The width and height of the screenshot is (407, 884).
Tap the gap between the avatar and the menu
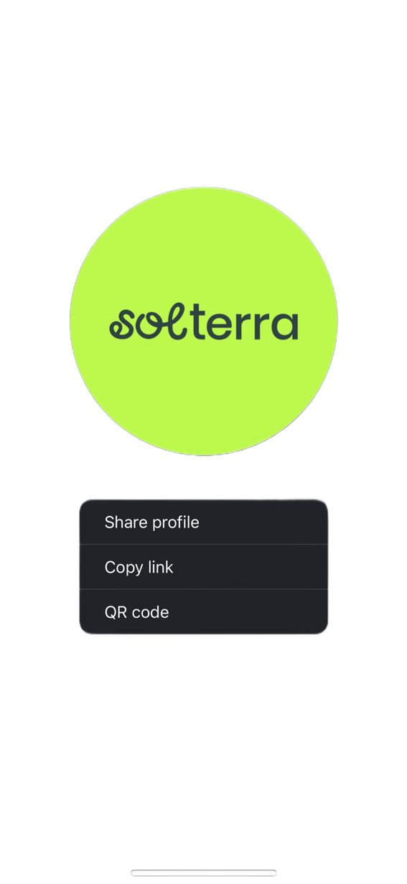tap(203, 478)
